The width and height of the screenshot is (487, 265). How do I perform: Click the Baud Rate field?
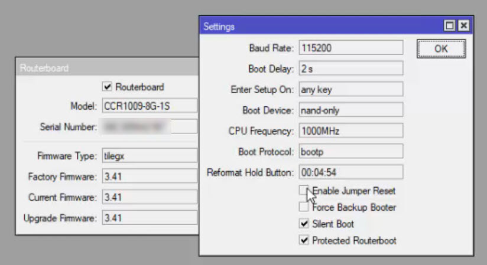coord(351,48)
